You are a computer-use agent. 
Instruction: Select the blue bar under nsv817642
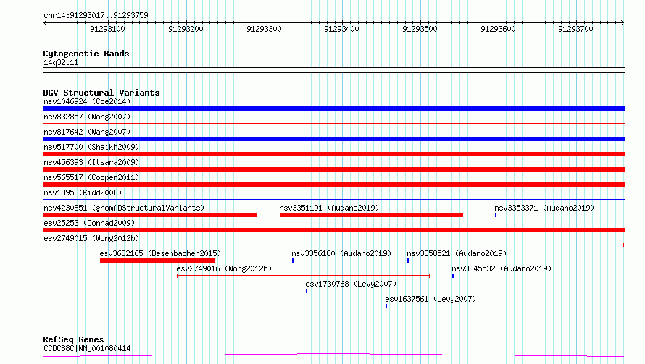(x=333, y=139)
